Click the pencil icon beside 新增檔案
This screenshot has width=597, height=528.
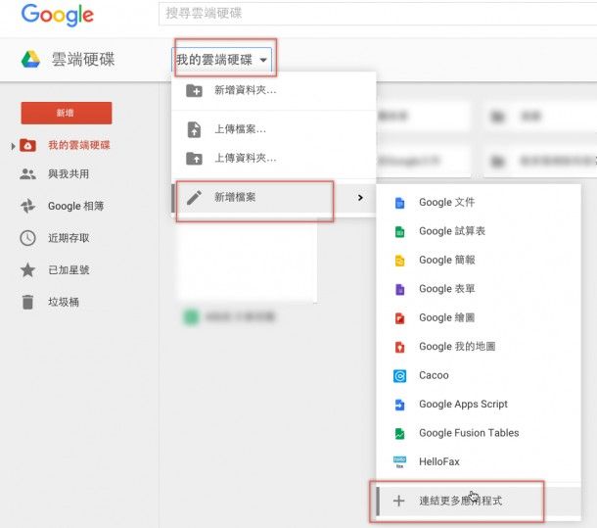click(194, 198)
